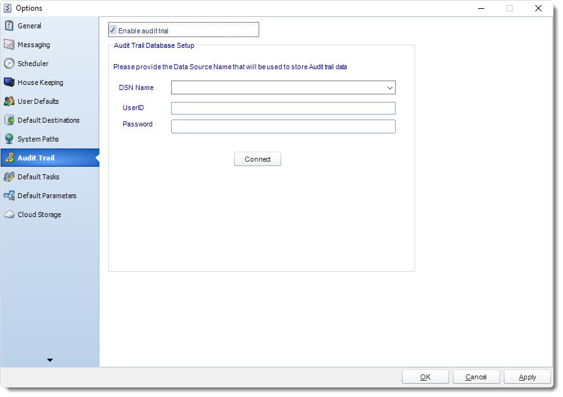
Task: Click the Cloud Storage cloud icon
Action: click(x=9, y=215)
